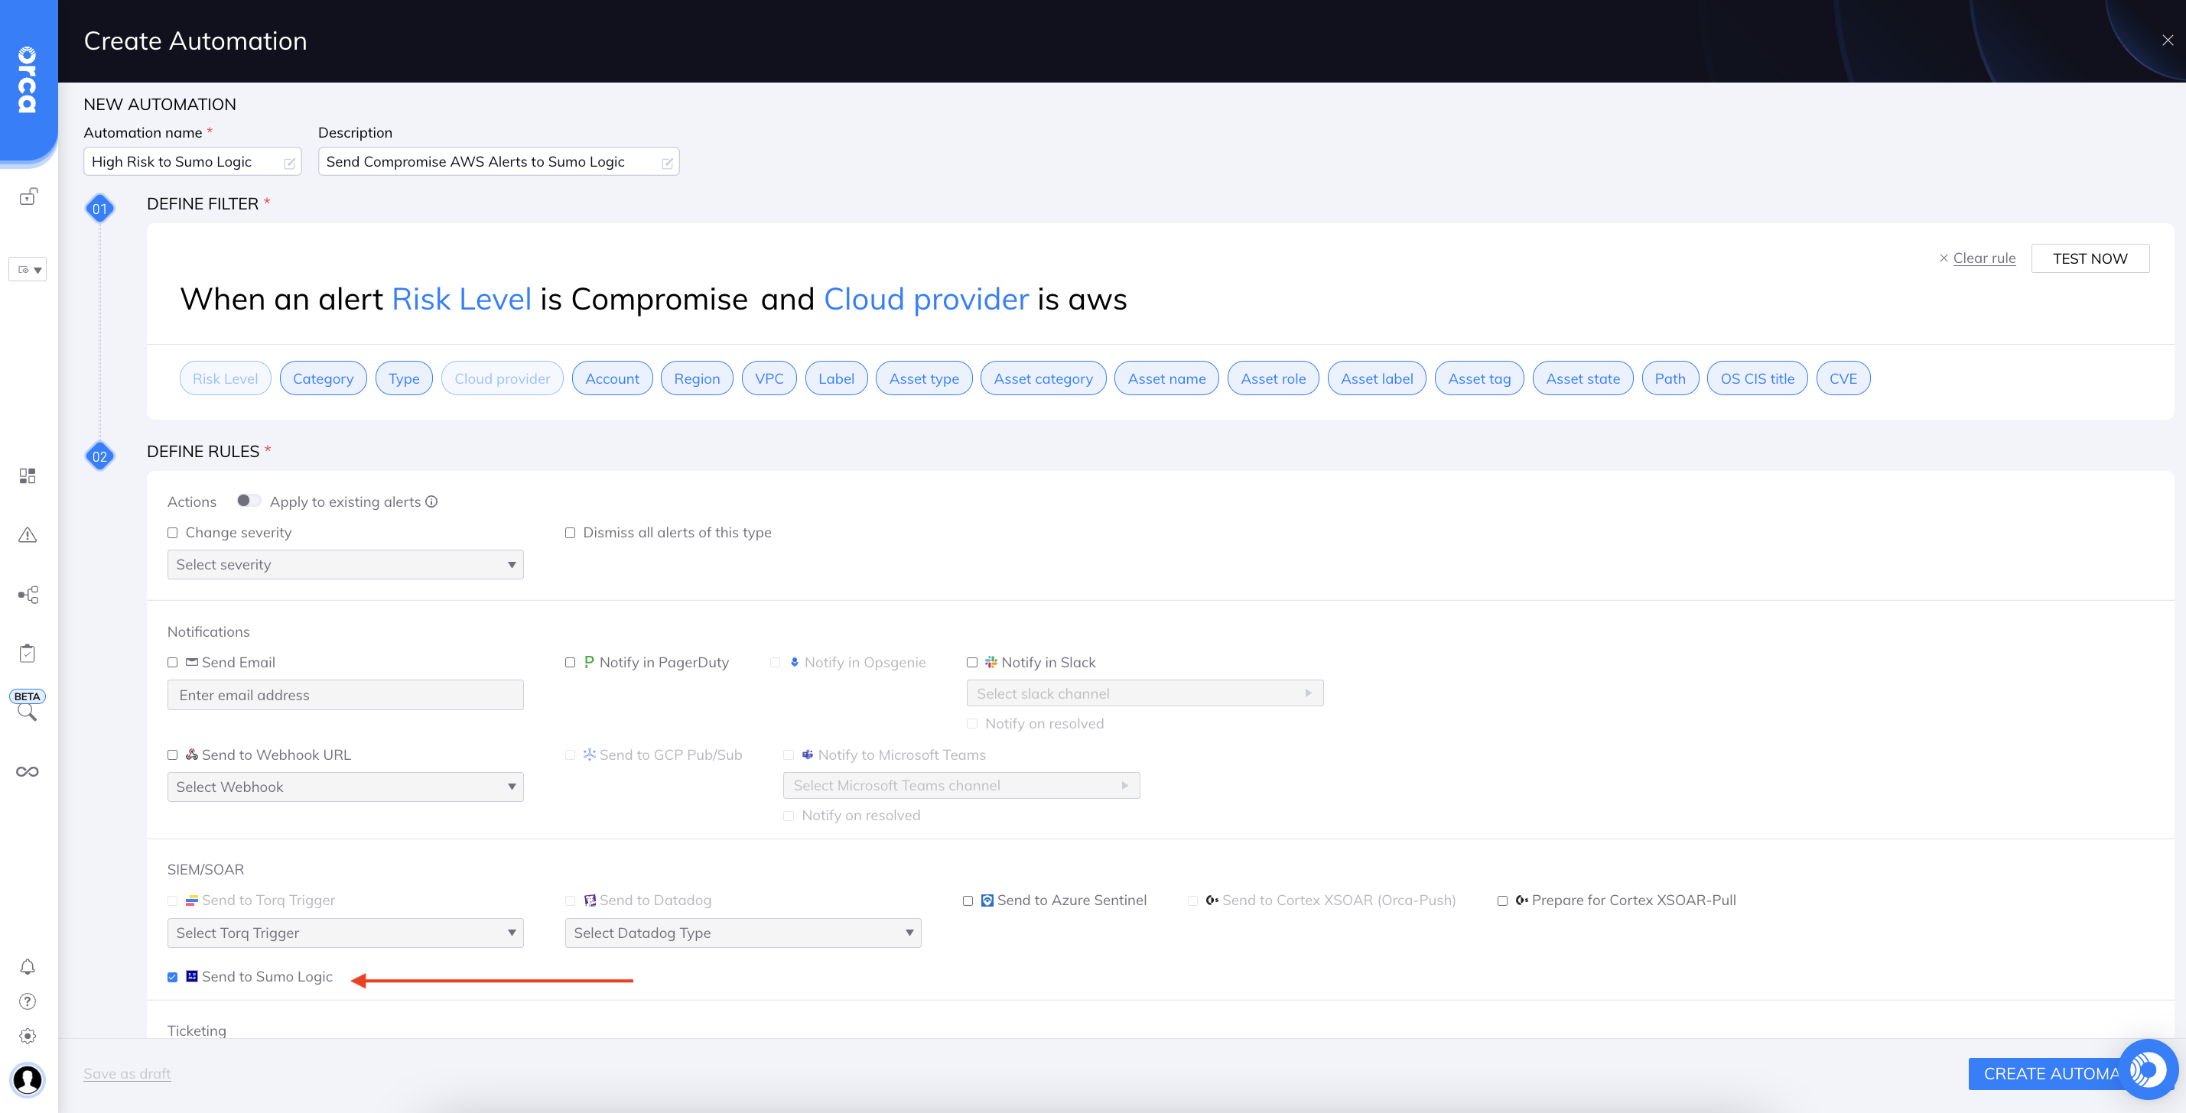The width and height of the screenshot is (2186, 1113).
Task: Click the user profile avatar icon
Action: tap(28, 1080)
